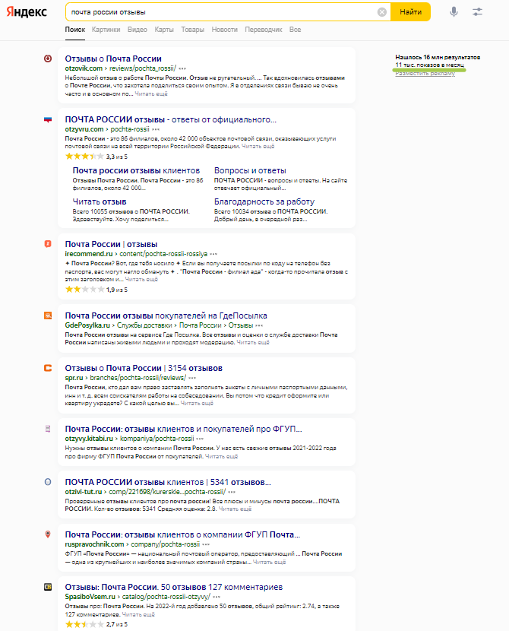Click the GdePosylka.ru favicon
The image size is (509, 631).
tap(48, 315)
